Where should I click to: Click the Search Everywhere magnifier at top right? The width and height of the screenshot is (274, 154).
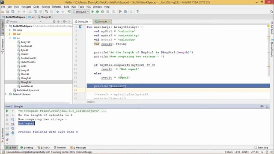click(x=271, y=12)
